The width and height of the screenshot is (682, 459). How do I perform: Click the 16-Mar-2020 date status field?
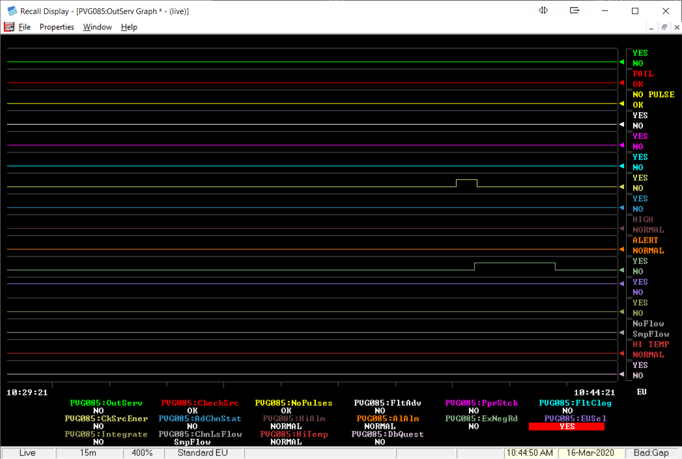pyautogui.click(x=591, y=453)
